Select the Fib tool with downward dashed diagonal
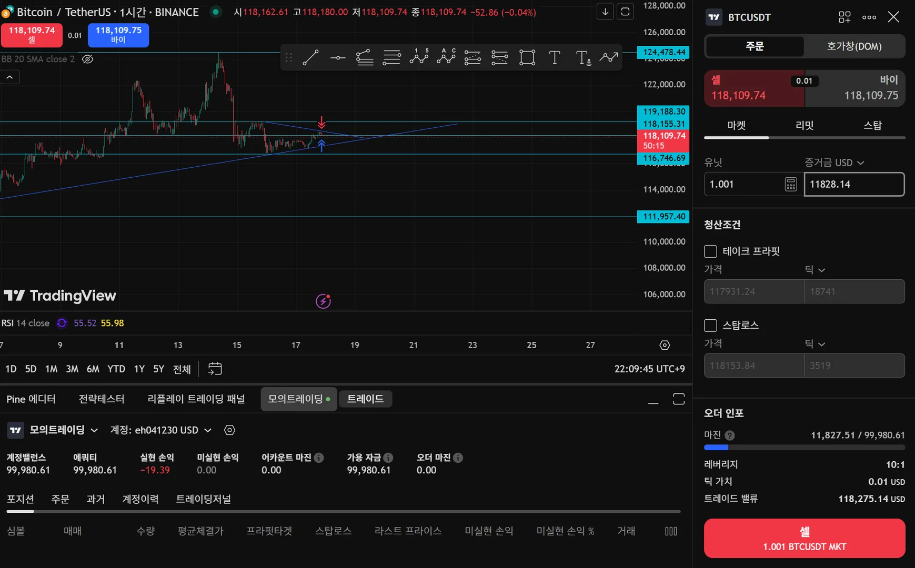Viewport: 915px width, 568px height. coord(499,57)
